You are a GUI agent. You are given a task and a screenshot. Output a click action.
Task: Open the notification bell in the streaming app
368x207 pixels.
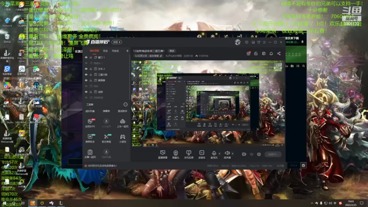point(271,54)
